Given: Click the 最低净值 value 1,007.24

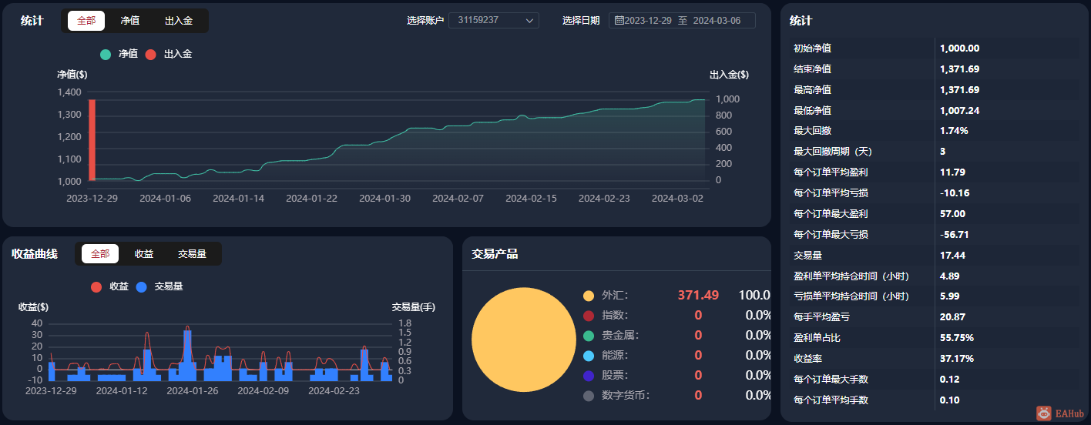Looking at the screenshot, I should tap(959, 110).
